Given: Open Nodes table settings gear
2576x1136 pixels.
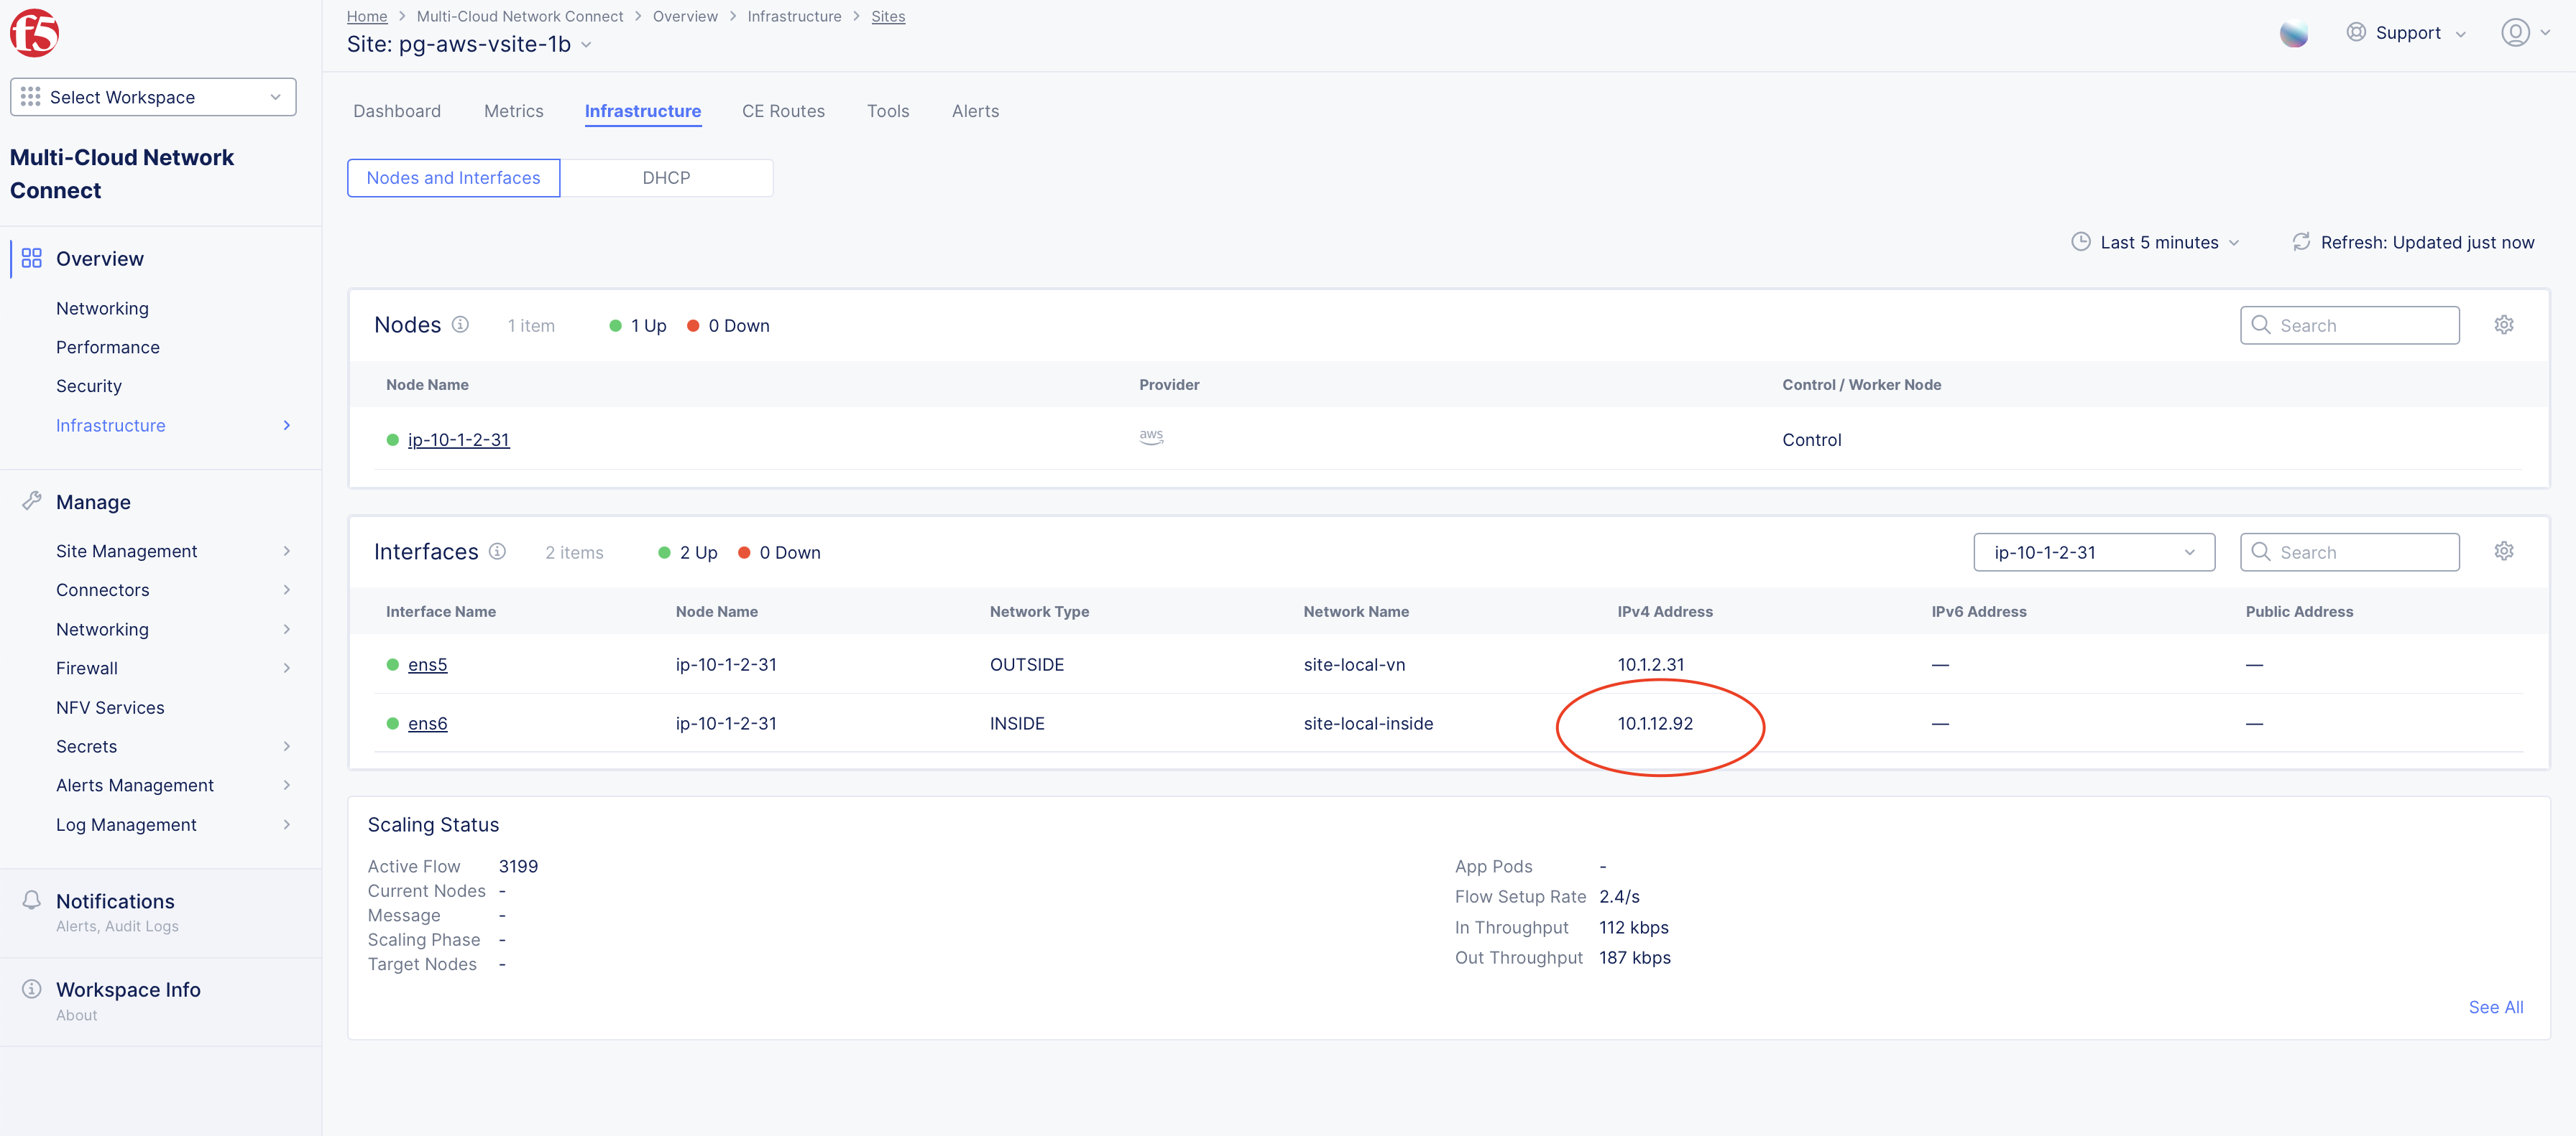Looking at the screenshot, I should coord(2503,325).
